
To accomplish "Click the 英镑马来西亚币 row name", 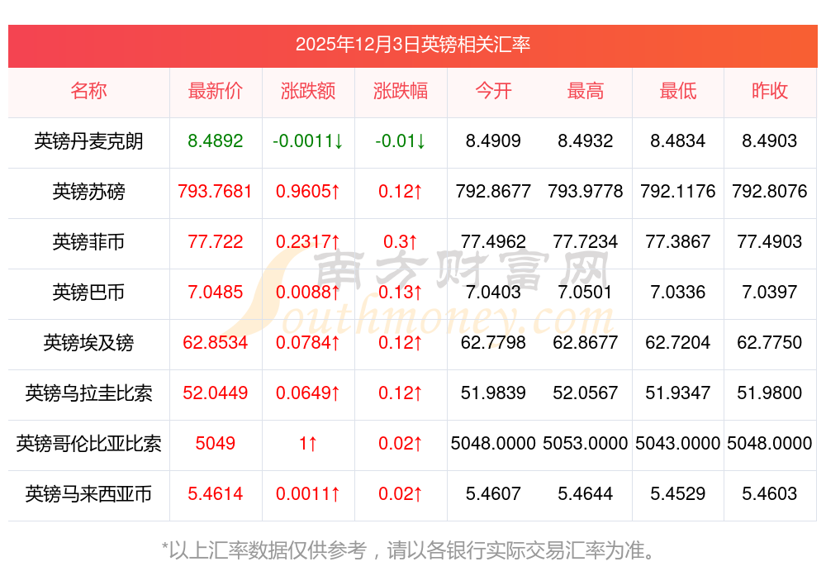I will (x=88, y=494).
